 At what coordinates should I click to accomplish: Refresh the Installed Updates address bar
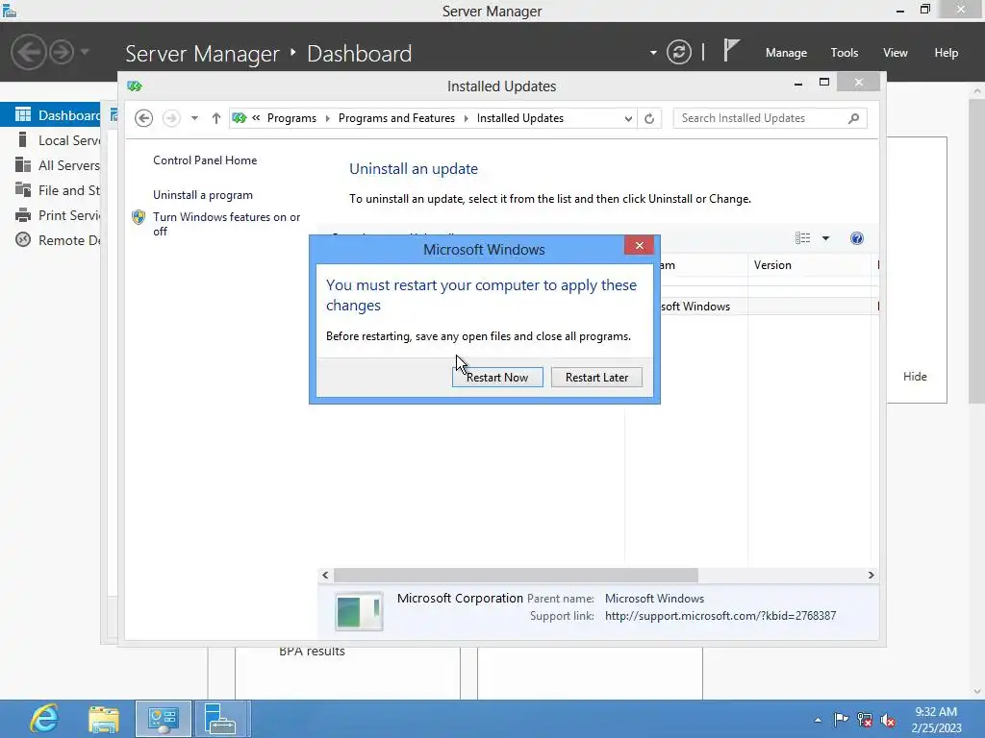(649, 118)
